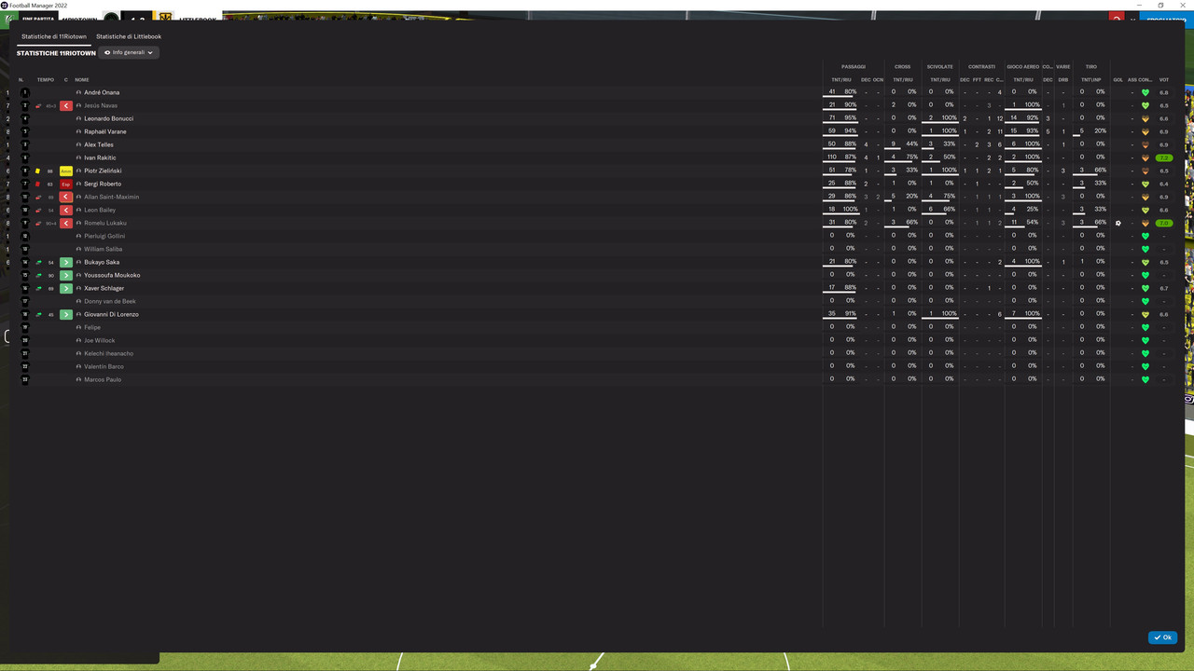Click the shirt number icon for André Onana
This screenshot has width=1194, height=671.
click(x=25, y=93)
